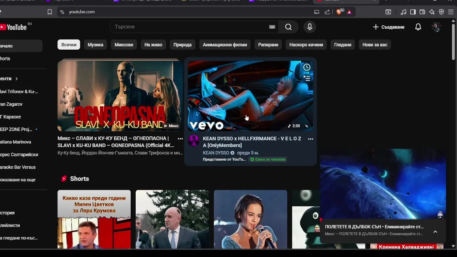Select the Гледани filter chip
Image resolution: width=457 pixels, height=257 pixels.
343,45
